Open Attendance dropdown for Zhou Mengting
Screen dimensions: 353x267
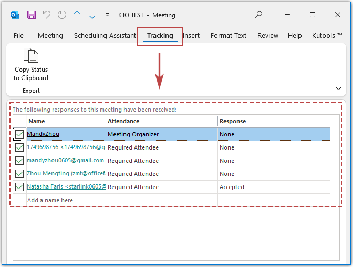pyautogui.click(x=162, y=174)
